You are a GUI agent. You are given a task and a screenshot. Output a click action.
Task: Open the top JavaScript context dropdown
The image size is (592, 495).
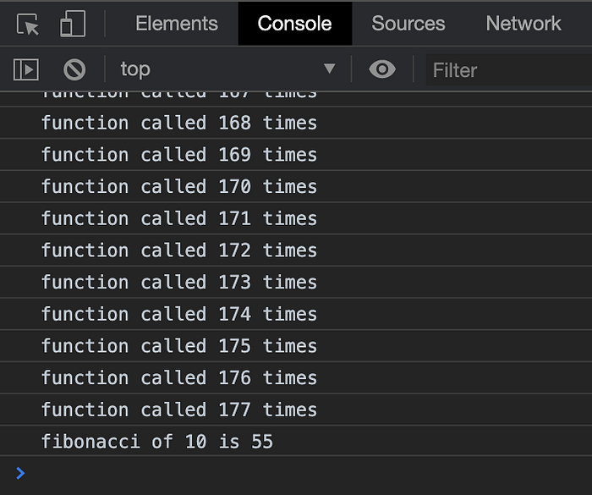coord(228,69)
